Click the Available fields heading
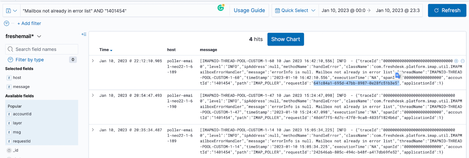 (x=19, y=96)
